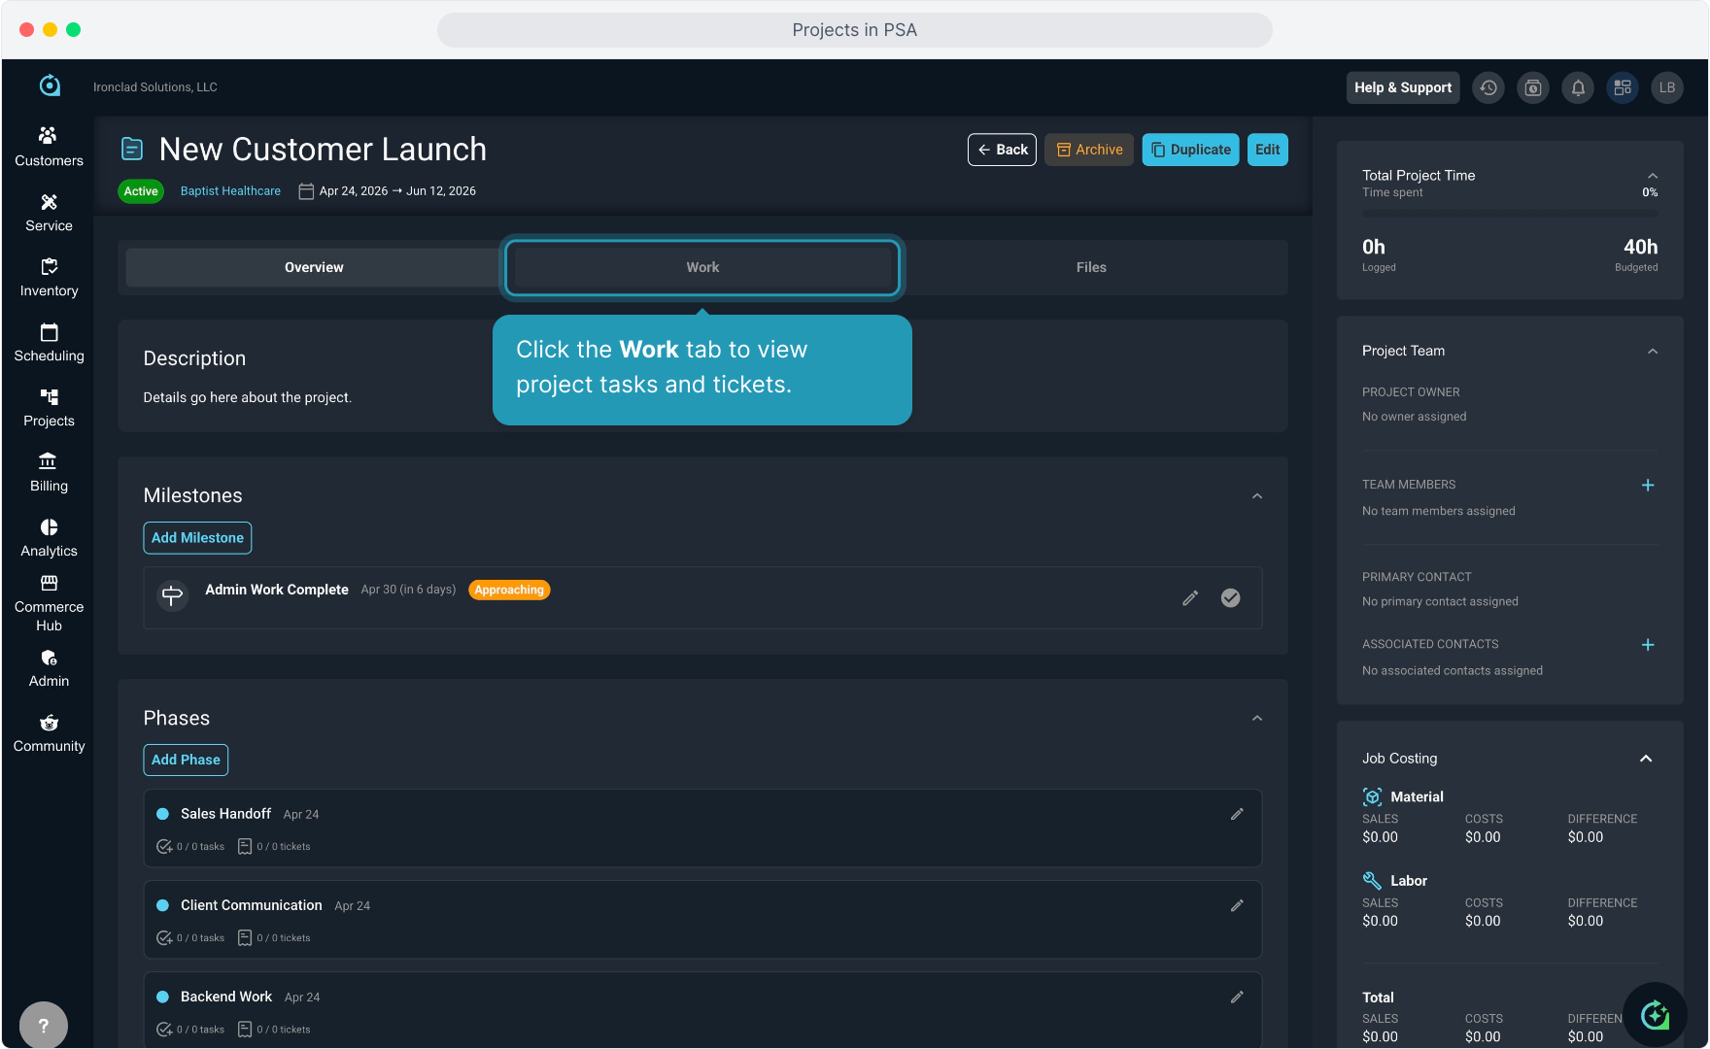Select Projects in the sidebar
This screenshot has width=1710, height=1049.
(x=49, y=408)
